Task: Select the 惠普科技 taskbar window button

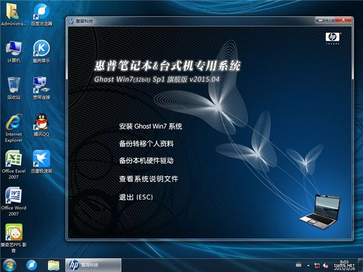Action: [93, 265]
